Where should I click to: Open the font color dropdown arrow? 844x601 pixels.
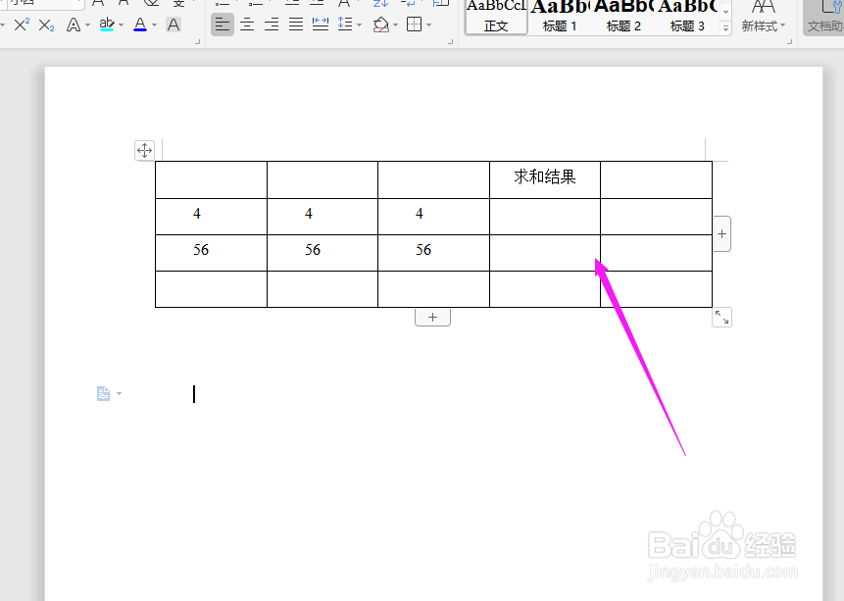point(153,25)
